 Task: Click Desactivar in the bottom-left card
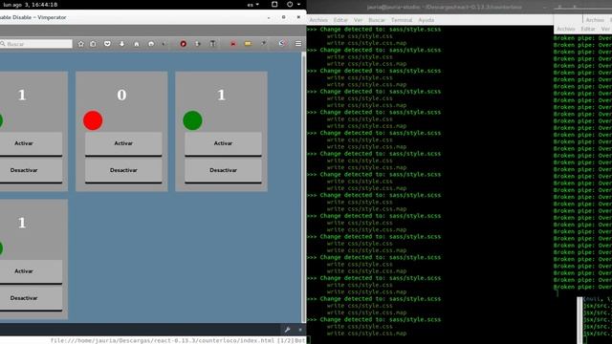[31, 298]
